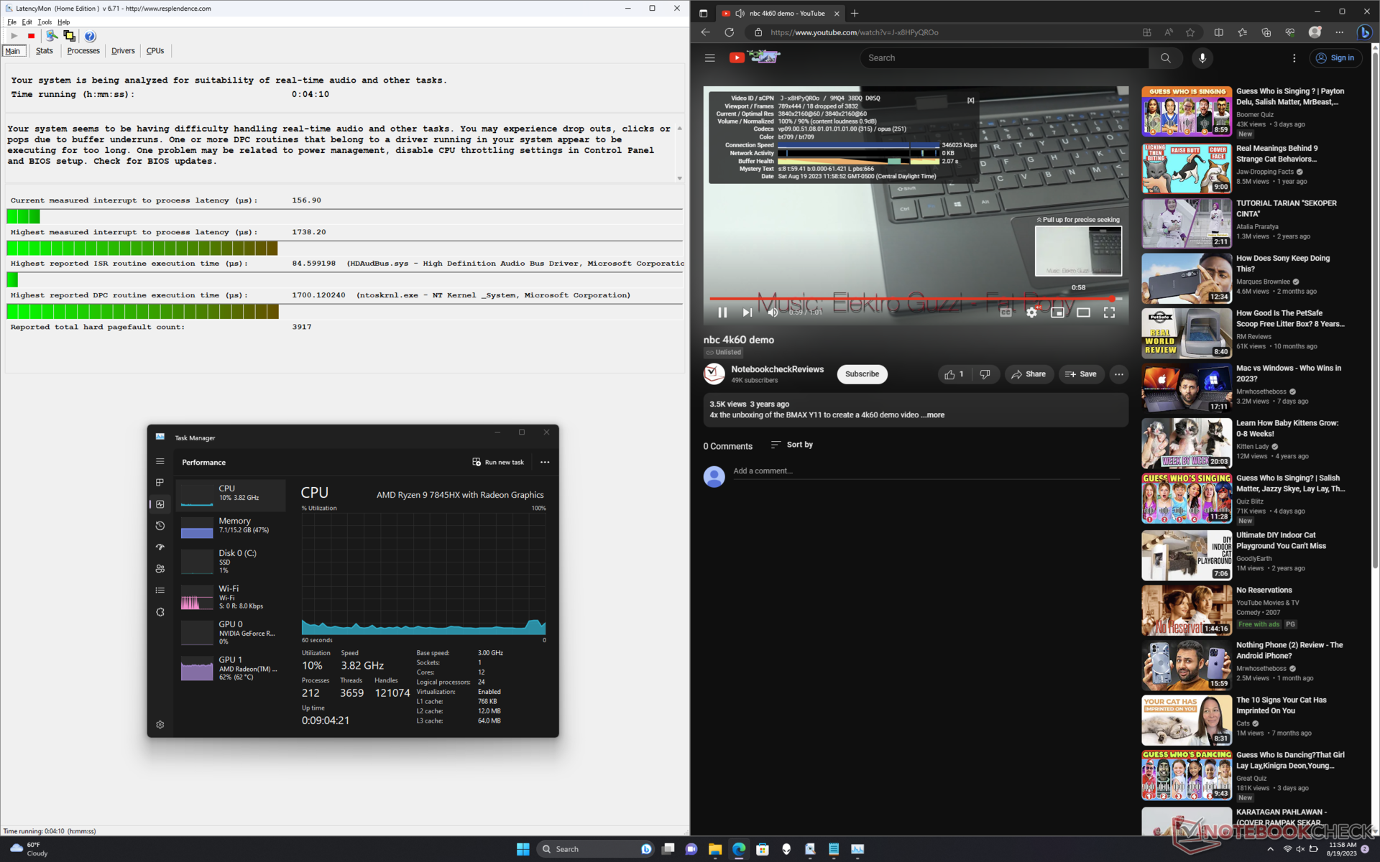Open LatencyMon's monitor-and-magnifier analysis toolbar icon
The height and width of the screenshot is (862, 1380).
coord(51,36)
